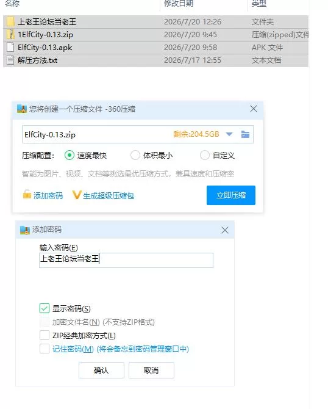Open the 添加密码 link

click(x=48, y=195)
